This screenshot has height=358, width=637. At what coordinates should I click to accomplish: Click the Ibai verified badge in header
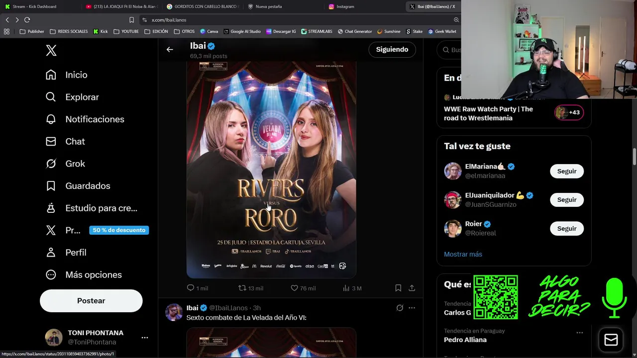[211, 46]
